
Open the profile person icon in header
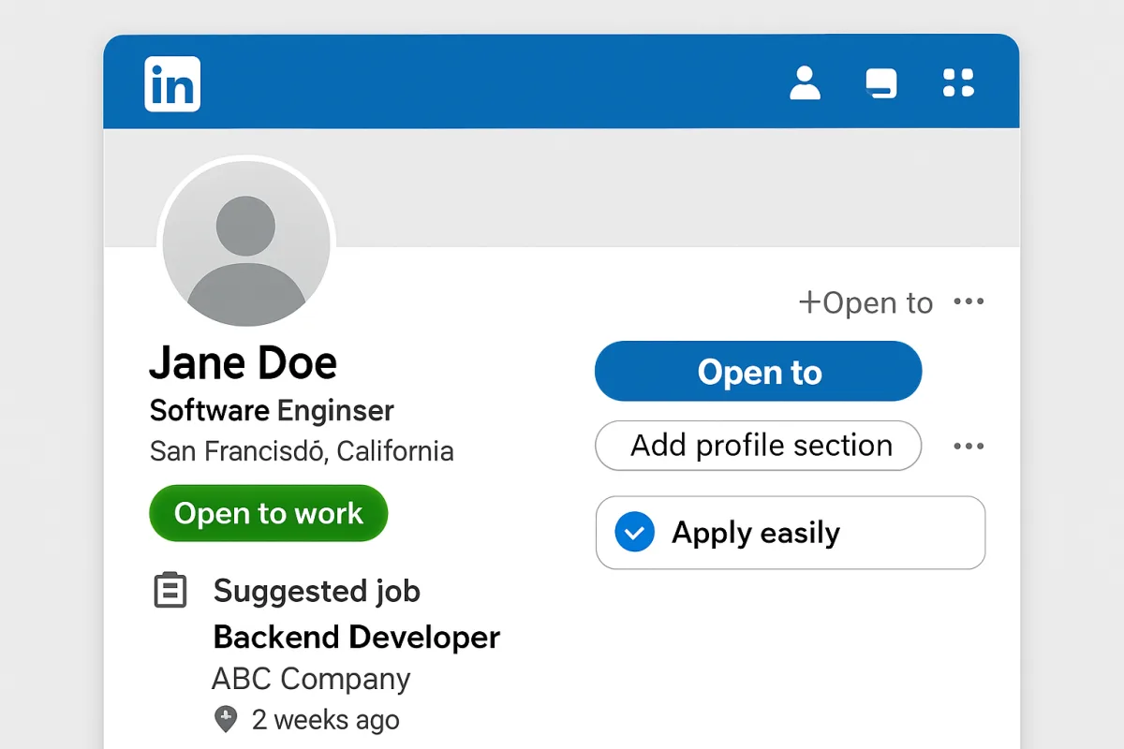[x=805, y=82]
